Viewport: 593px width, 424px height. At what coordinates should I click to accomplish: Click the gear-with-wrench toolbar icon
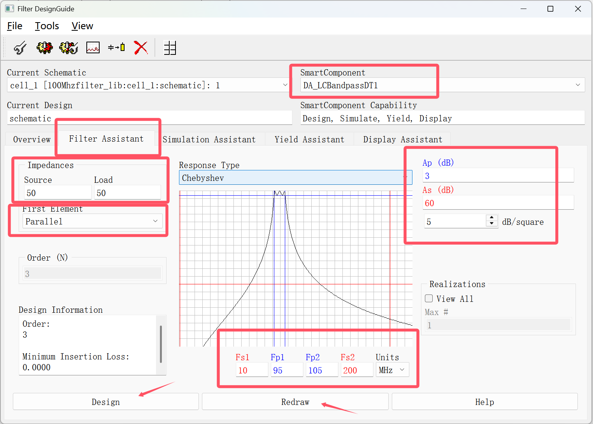[x=68, y=48]
